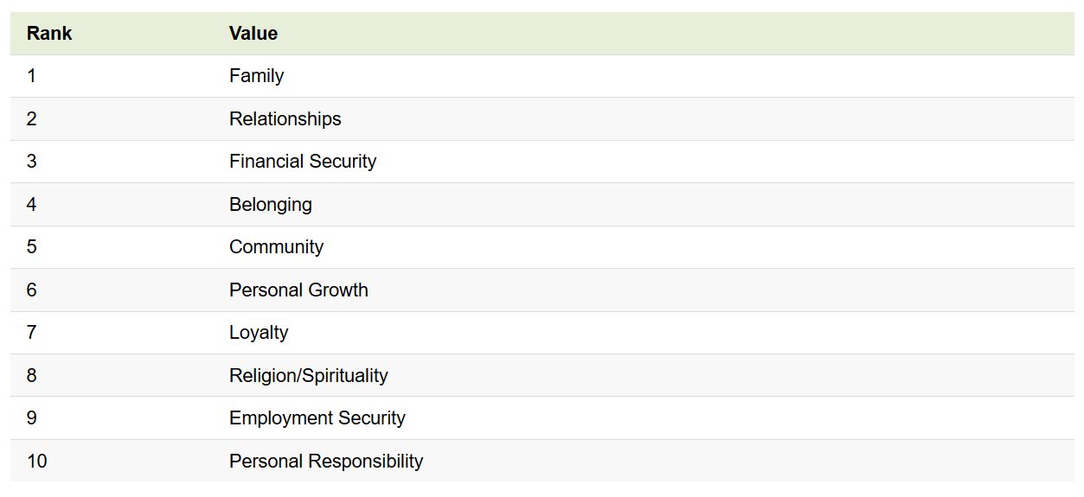Click the Belonging value text
The height and width of the screenshot is (497, 1084).
[x=270, y=205]
